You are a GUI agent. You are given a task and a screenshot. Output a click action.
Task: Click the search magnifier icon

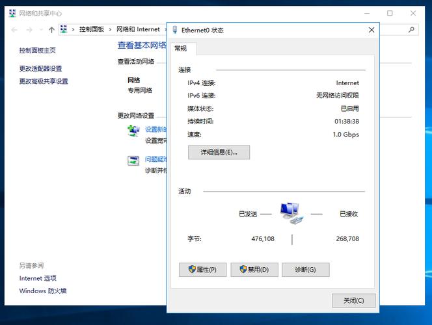click(411, 29)
